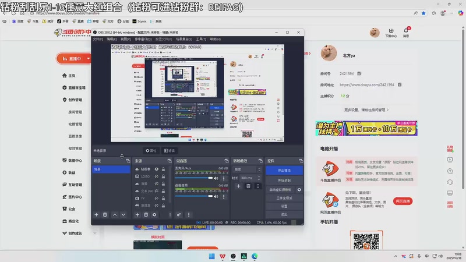Click the Windows Start button
Image resolution: width=466 pixels, height=262 pixels.
(211, 256)
